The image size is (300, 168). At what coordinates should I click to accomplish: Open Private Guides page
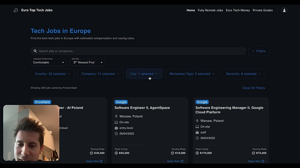262,10
